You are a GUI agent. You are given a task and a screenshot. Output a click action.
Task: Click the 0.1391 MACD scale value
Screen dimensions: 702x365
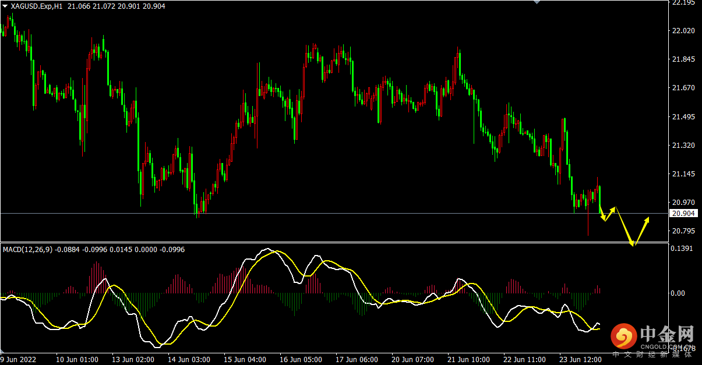[x=683, y=249]
